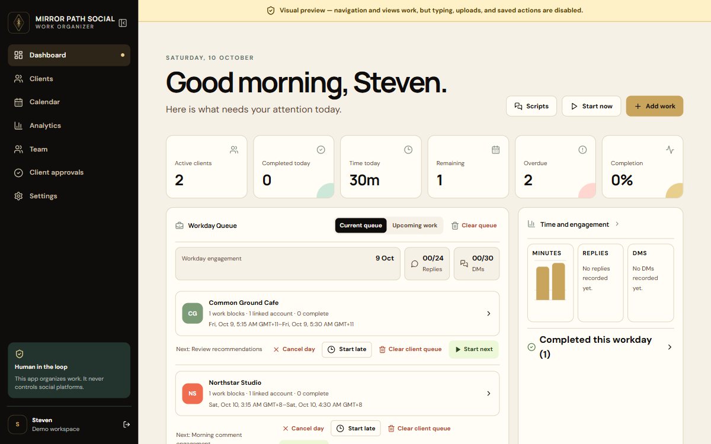Cancel day for Northstar Studio
The image size is (711, 444).
[303, 429]
